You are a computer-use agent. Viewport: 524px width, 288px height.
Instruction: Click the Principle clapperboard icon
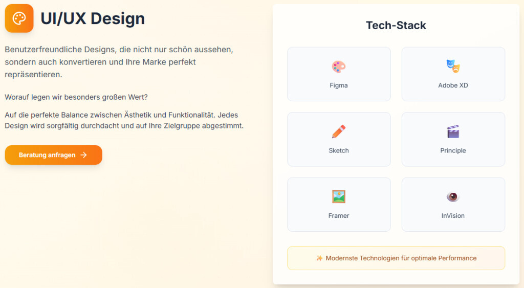(453, 131)
